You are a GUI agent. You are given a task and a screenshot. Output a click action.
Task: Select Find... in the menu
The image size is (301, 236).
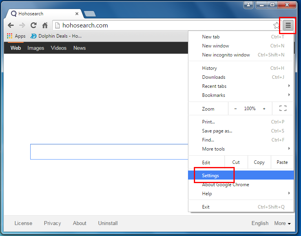(241, 140)
